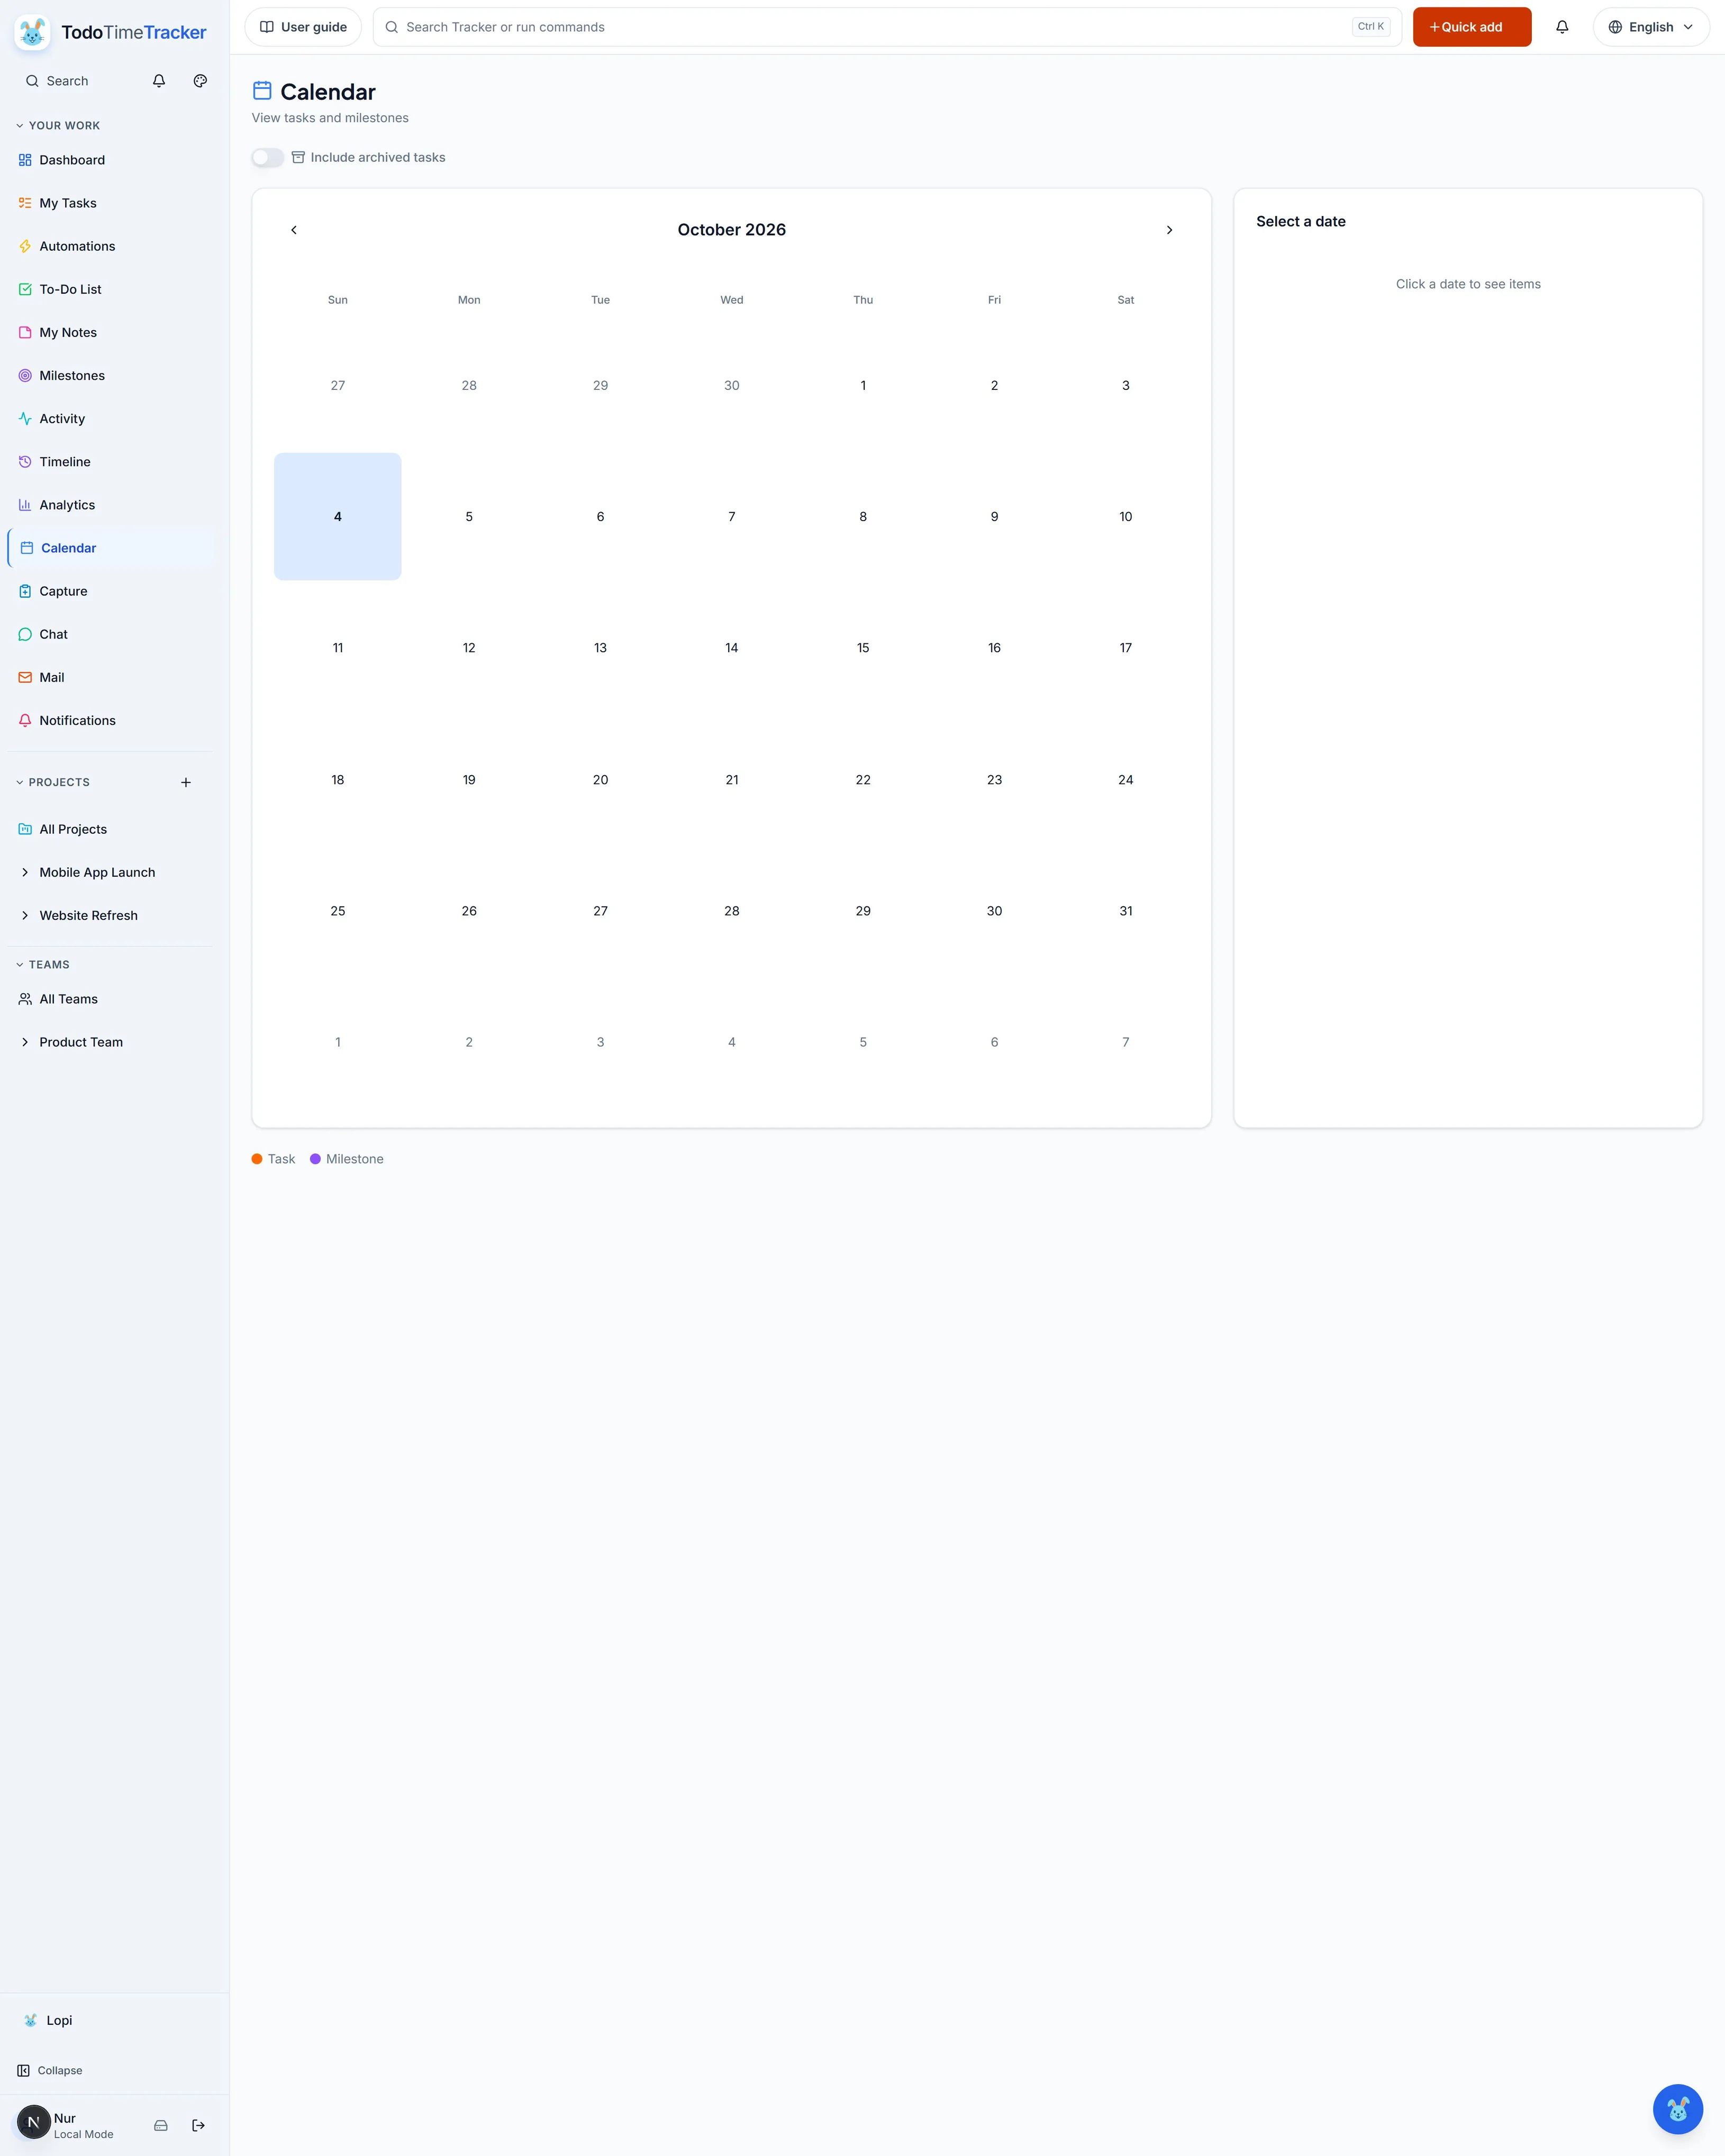
Task: Collapse the PROJECTS section
Action: click(53, 782)
